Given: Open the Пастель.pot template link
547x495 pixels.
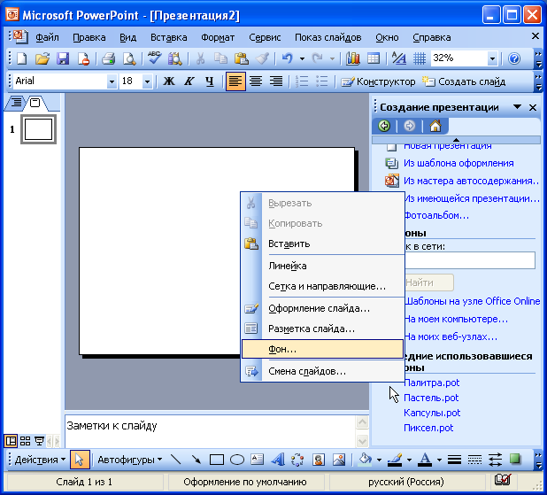Looking at the screenshot, I should point(431,398).
